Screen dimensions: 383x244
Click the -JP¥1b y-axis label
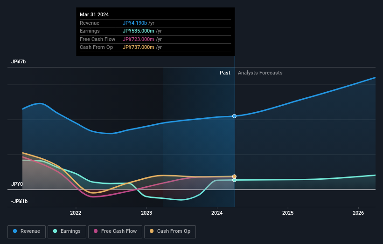tap(19, 201)
